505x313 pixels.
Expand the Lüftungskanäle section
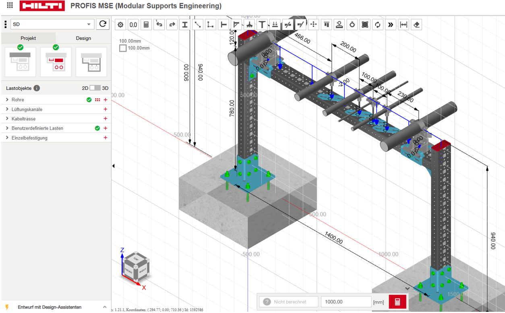7,109
